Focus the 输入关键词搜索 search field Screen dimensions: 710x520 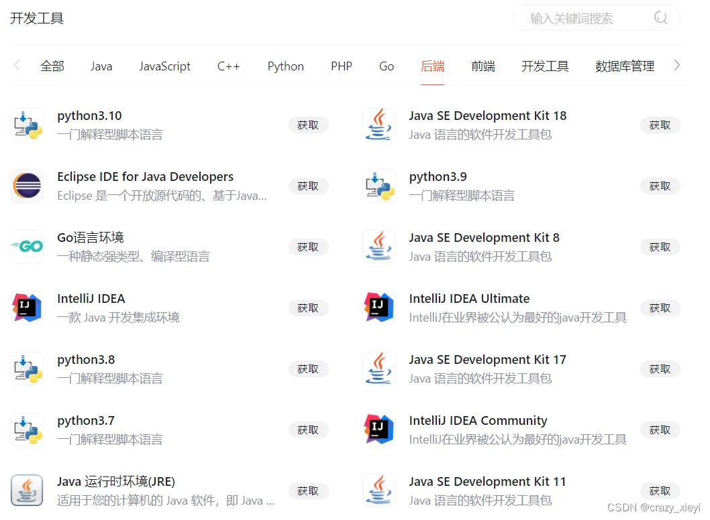(x=597, y=18)
